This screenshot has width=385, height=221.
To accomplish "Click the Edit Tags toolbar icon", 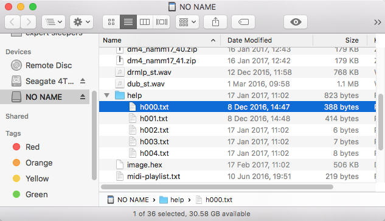I will (243, 22).
